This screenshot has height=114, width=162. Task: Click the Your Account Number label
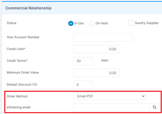click(23, 37)
